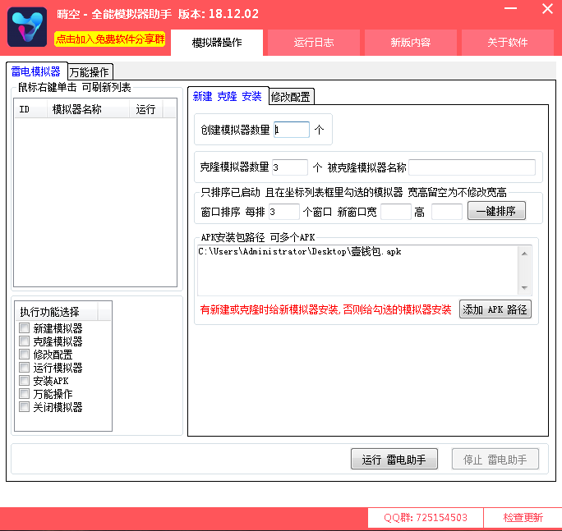The width and height of the screenshot is (562, 531).
Task: Click the 一键排序 button
Action: 496,211
